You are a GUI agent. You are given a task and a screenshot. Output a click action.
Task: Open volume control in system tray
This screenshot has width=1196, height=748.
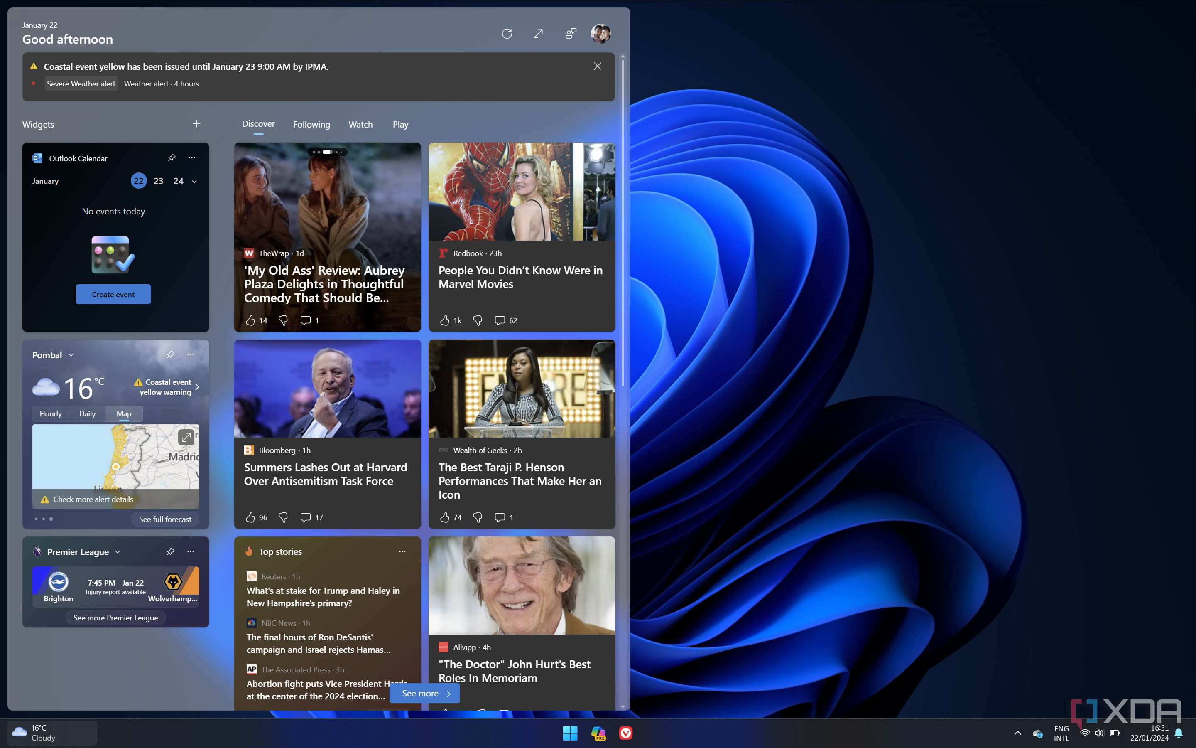[x=1099, y=733]
